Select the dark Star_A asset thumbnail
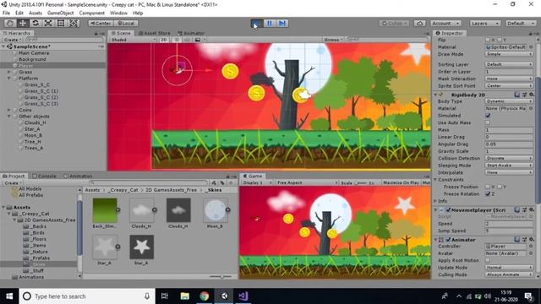This screenshot has height=304, width=541. point(142,247)
